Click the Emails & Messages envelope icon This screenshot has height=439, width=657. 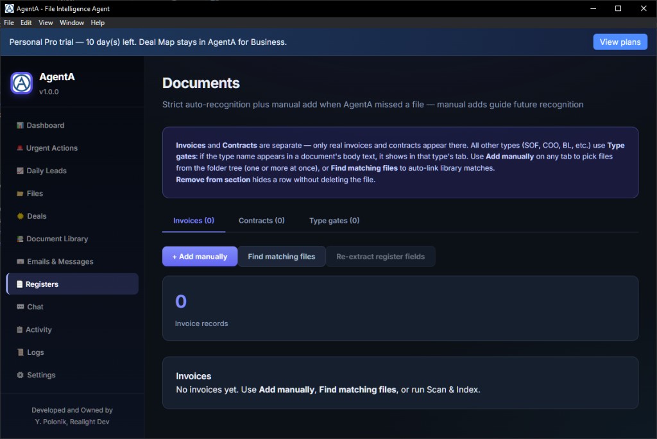[20, 262]
